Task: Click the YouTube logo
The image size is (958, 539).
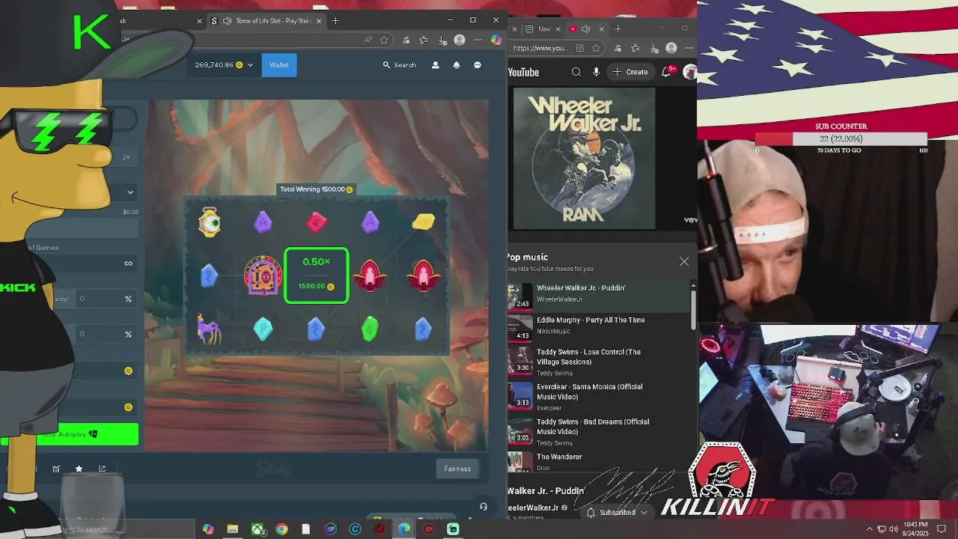Action: tap(523, 72)
